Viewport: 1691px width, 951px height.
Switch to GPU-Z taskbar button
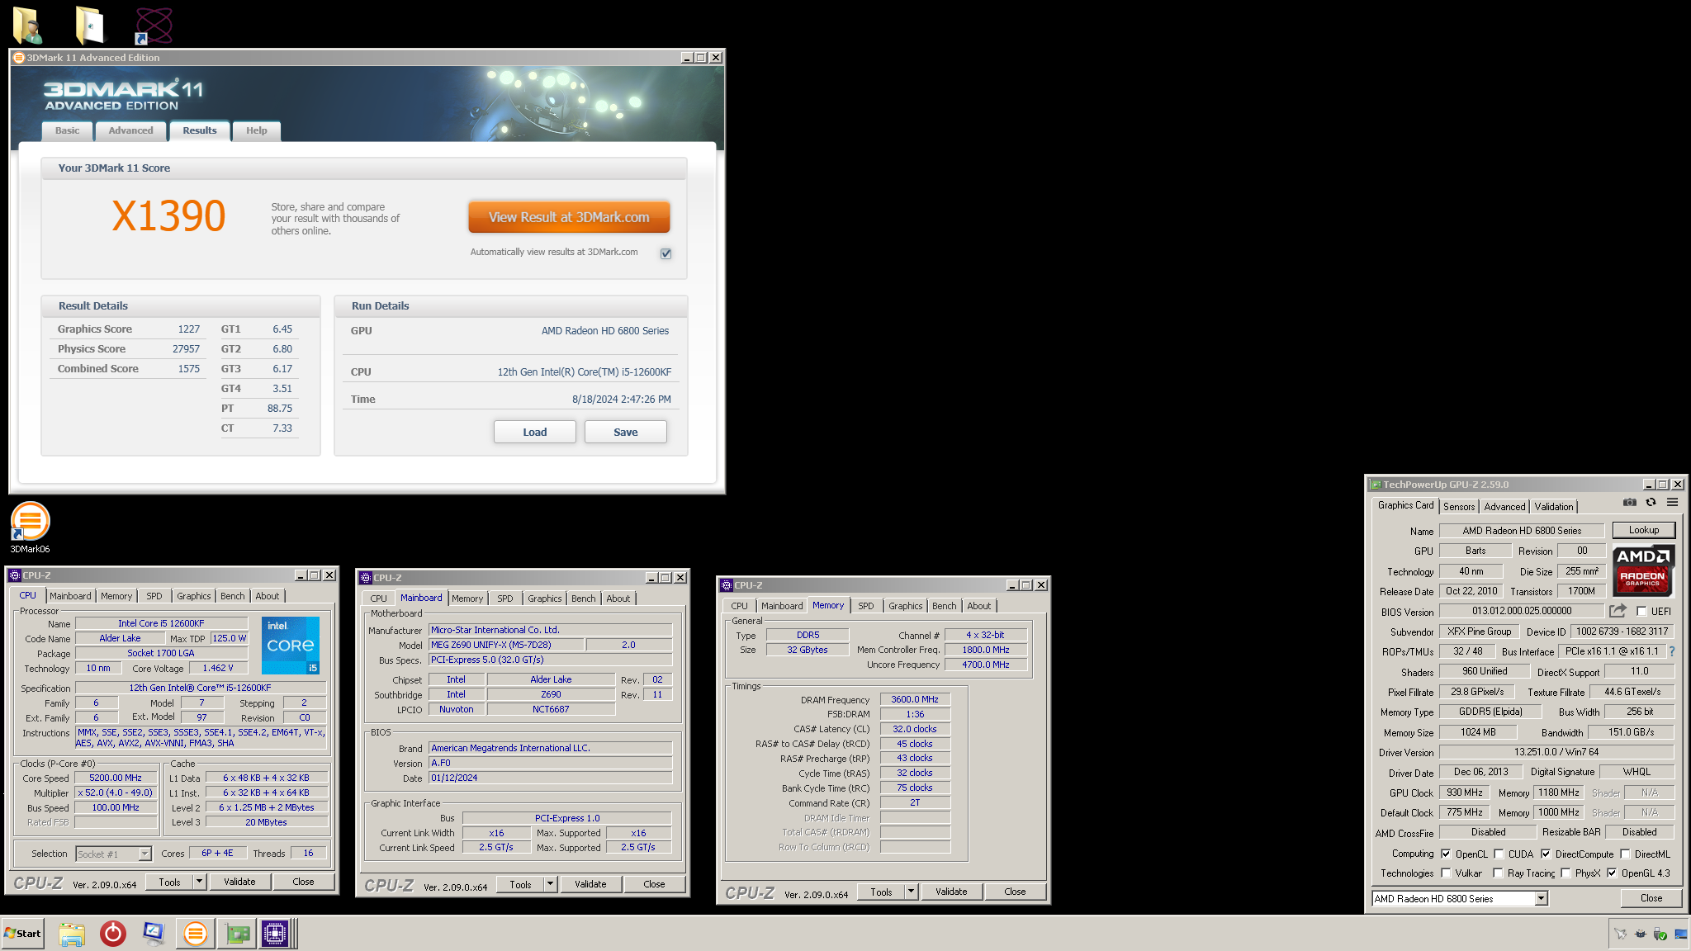[238, 934]
